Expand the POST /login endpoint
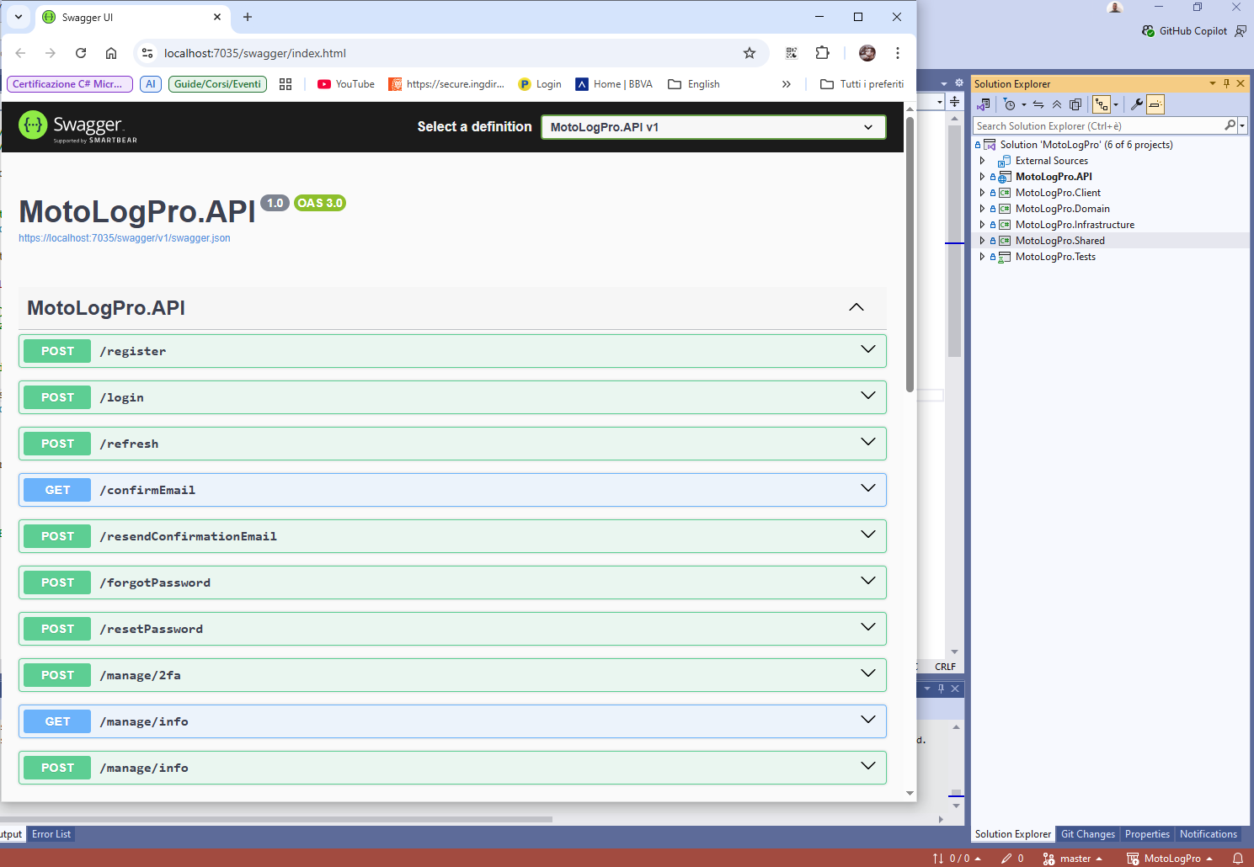Image resolution: width=1254 pixels, height=867 pixels. click(x=452, y=397)
